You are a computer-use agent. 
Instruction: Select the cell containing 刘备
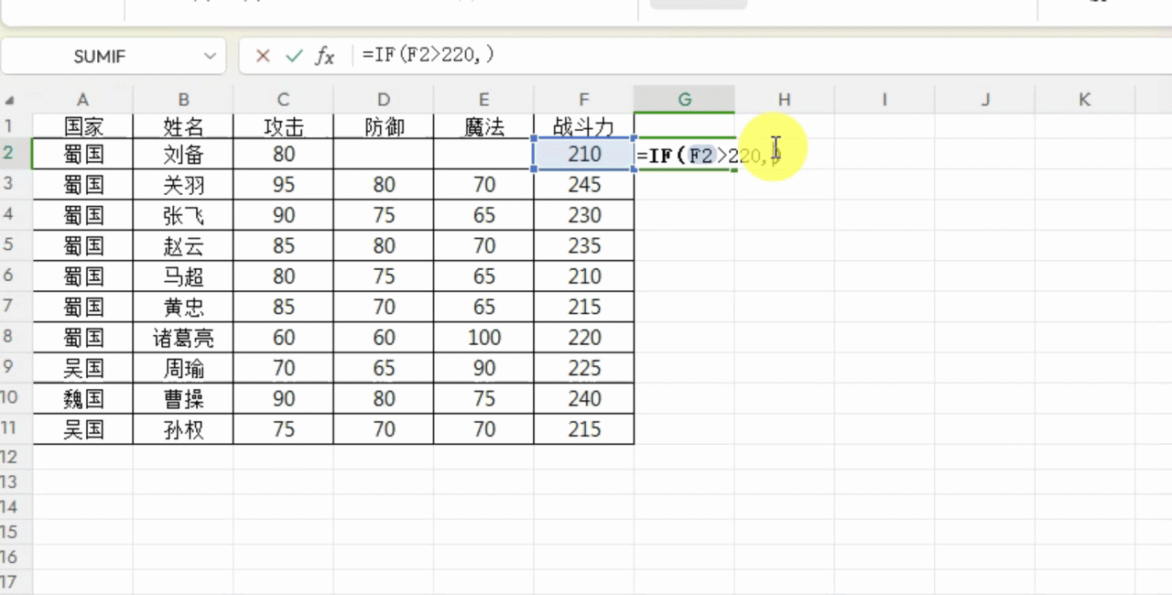point(183,155)
